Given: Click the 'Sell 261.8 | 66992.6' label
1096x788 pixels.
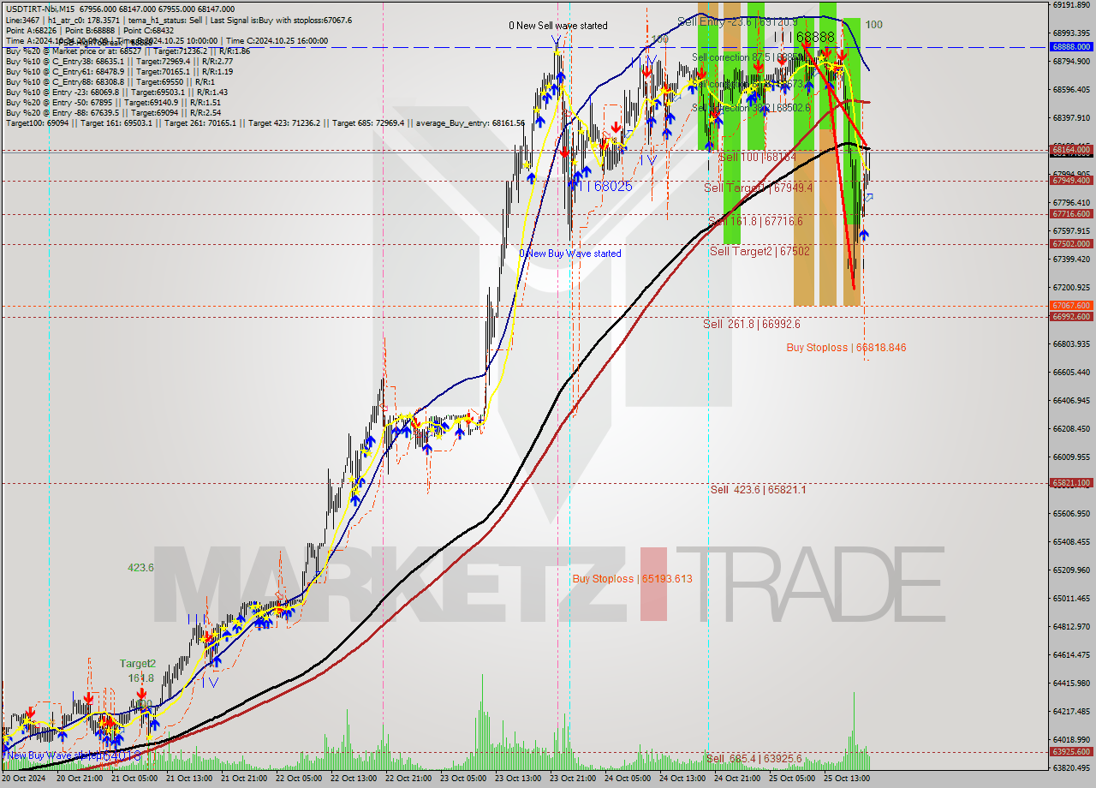Looking at the screenshot, I should (x=752, y=324).
